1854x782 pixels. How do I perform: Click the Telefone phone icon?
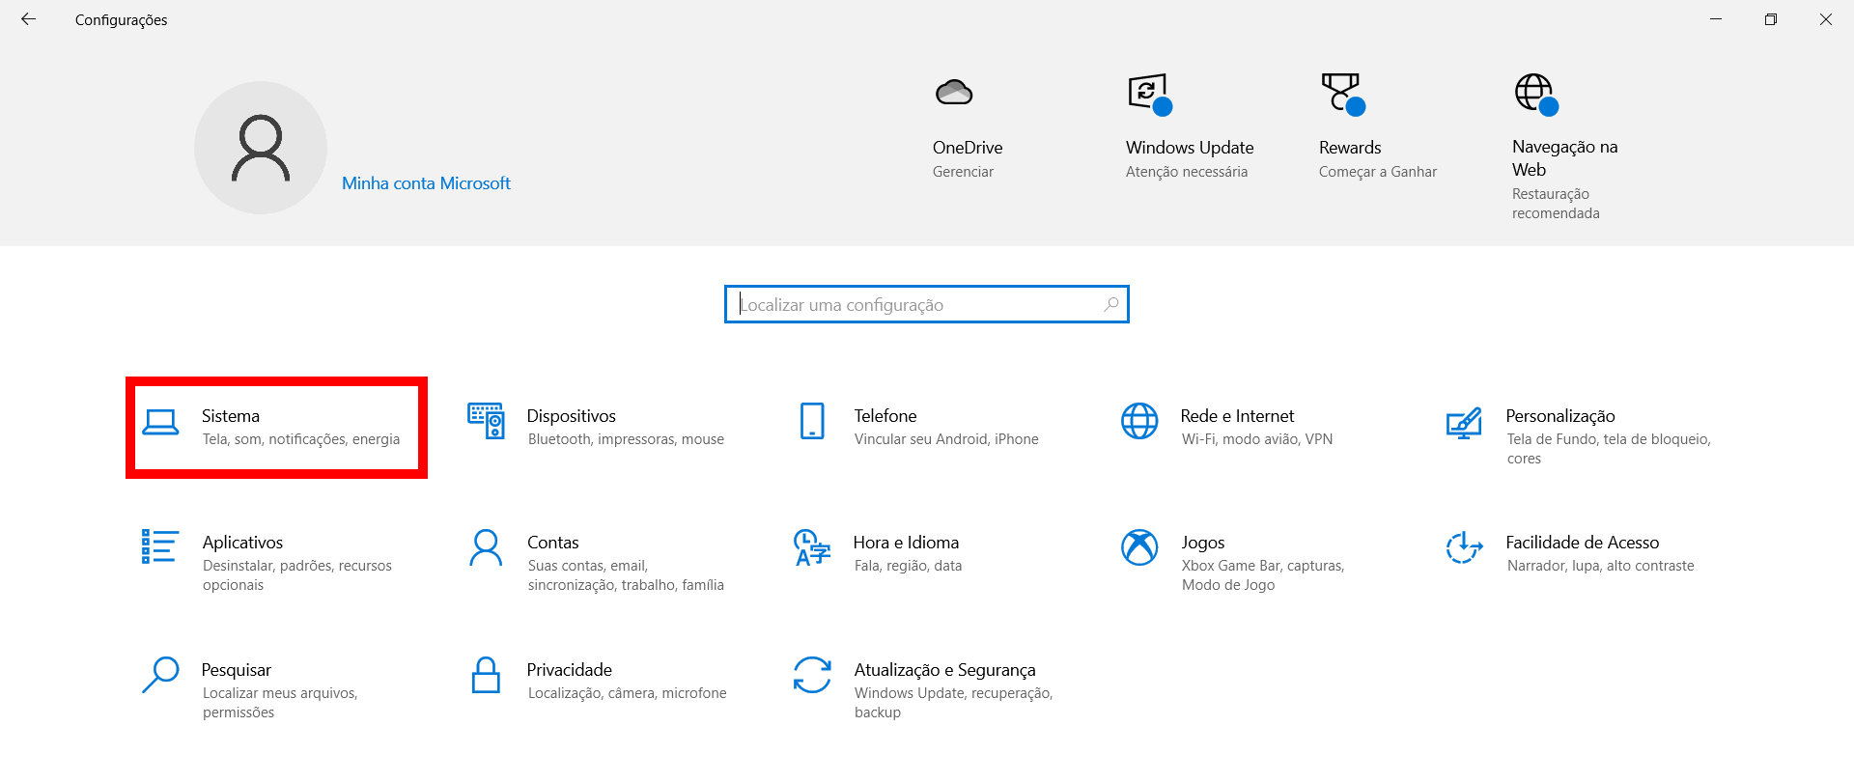(812, 421)
